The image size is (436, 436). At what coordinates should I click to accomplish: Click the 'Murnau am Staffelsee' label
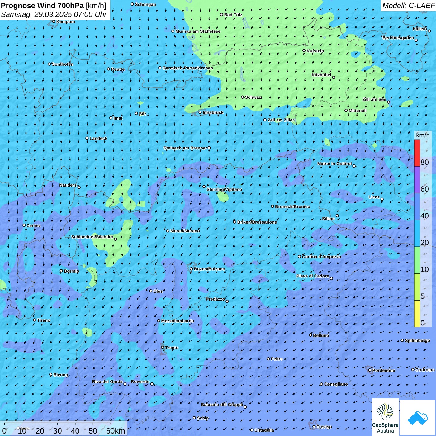click(x=198, y=31)
